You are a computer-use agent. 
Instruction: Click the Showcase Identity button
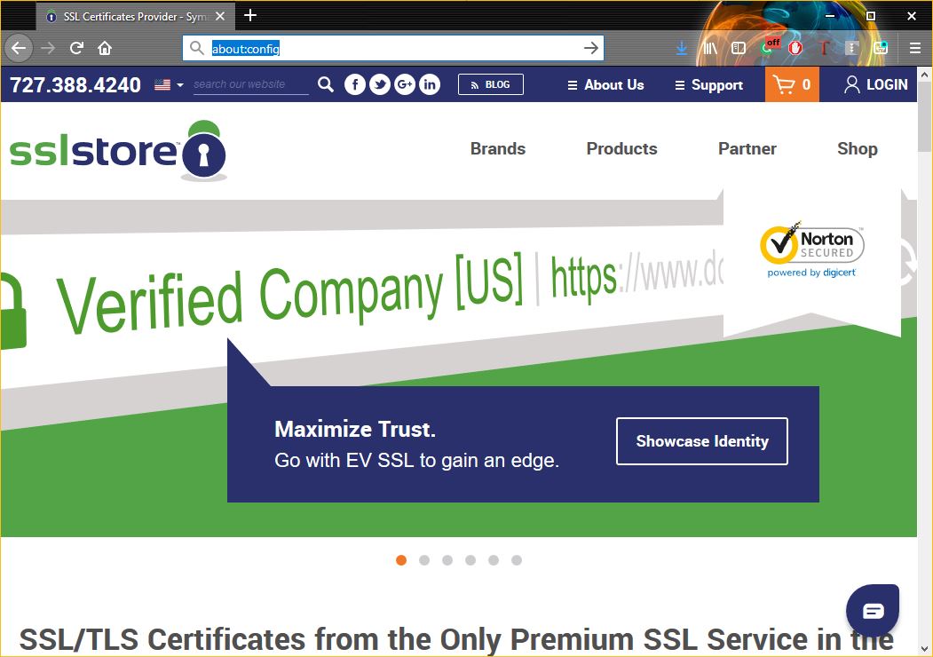pos(702,441)
